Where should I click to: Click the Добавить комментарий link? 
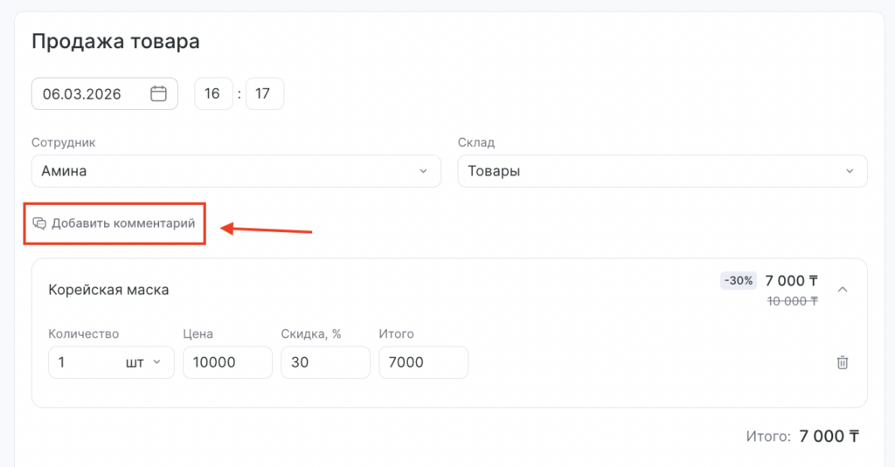[x=122, y=223]
